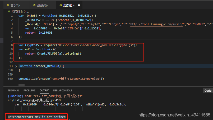This screenshot has height=120, width=213.
Task: Open the TERMINAL panel tab
Action: 13,91
